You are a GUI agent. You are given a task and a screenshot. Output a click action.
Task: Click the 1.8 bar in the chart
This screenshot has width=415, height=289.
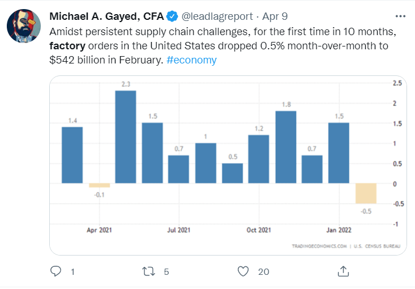[286, 147]
